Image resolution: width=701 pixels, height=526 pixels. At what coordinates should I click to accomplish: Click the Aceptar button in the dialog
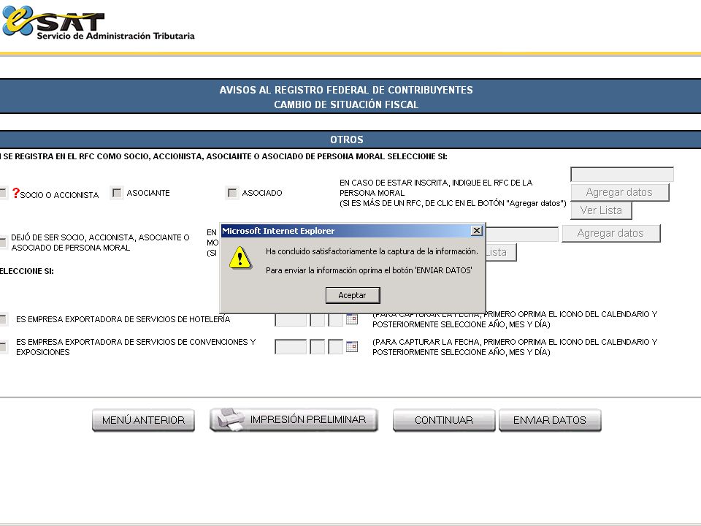353,295
